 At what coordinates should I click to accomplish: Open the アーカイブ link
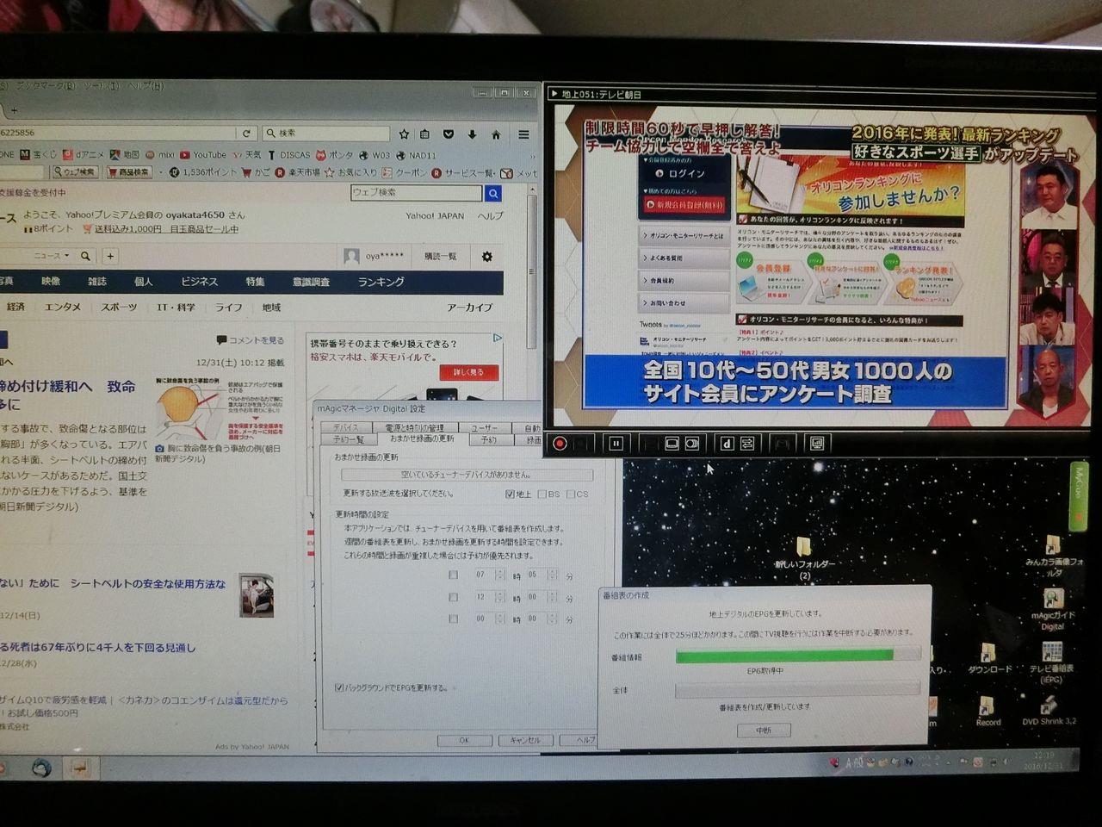pyautogui.click(x=469, y=308)
